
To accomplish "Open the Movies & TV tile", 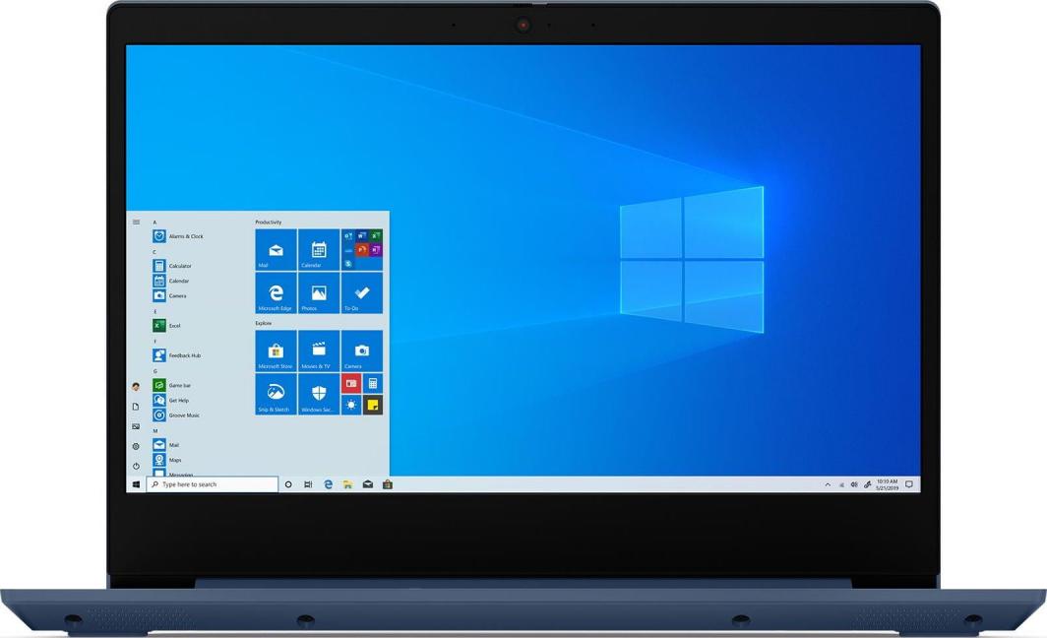I will [x=319, y=351].
